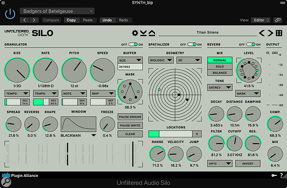Click the Compare button
The height and width of the screenshot is (188, 287).
pos(51,20)
